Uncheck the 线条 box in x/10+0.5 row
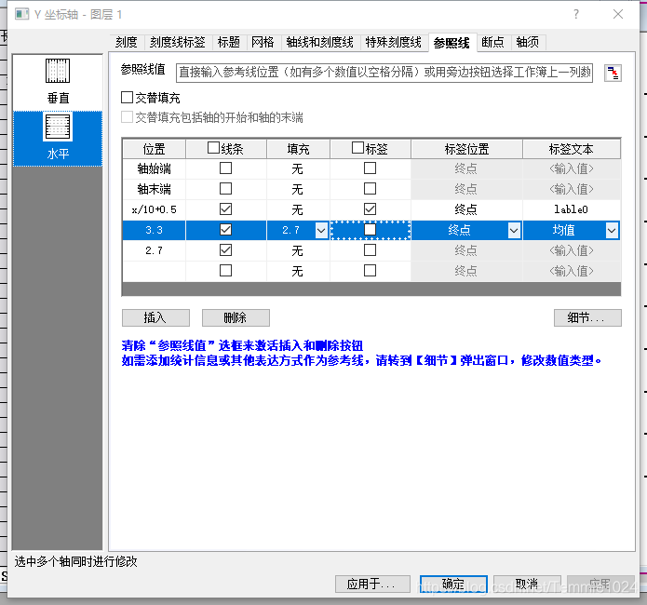Viewport: 647px width, 605px height. 225,209
